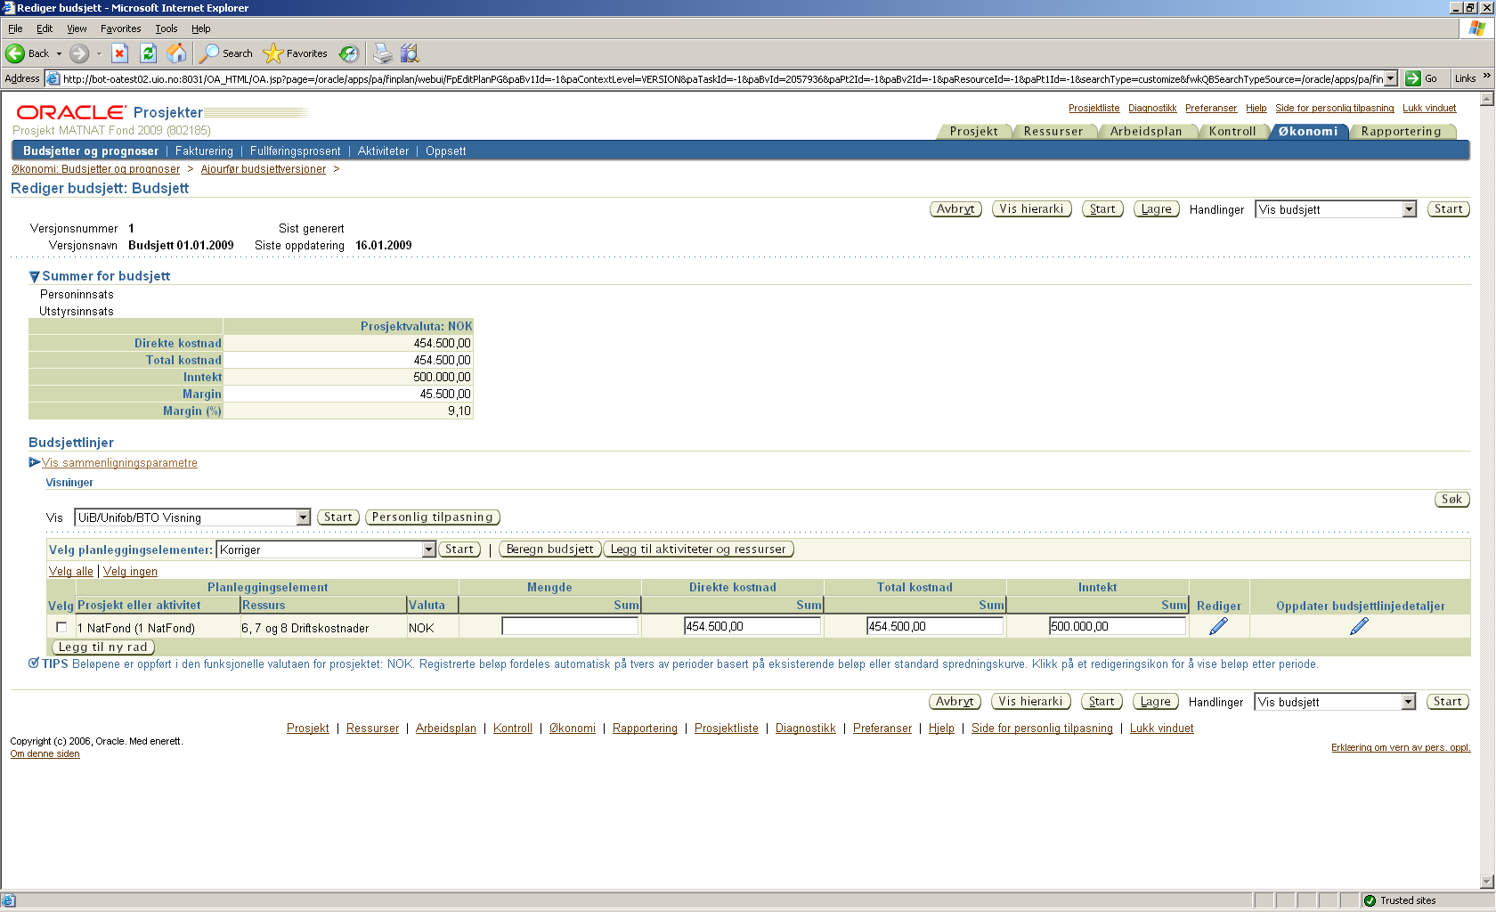This screenshot has width=1496, height=912.
Task: Tick the checkbox for 1 NatFond row
Action: click(x=61, y=627)
